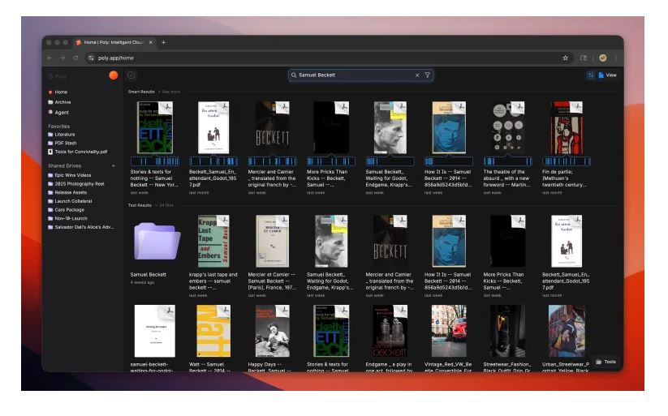Expand See more smart results
This screenshot has width=668, height=416.
coord(170,92)
